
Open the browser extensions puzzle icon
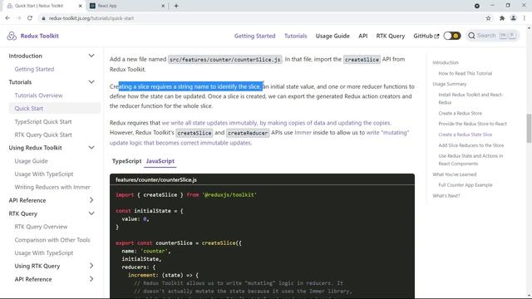(x=502, y=18)
